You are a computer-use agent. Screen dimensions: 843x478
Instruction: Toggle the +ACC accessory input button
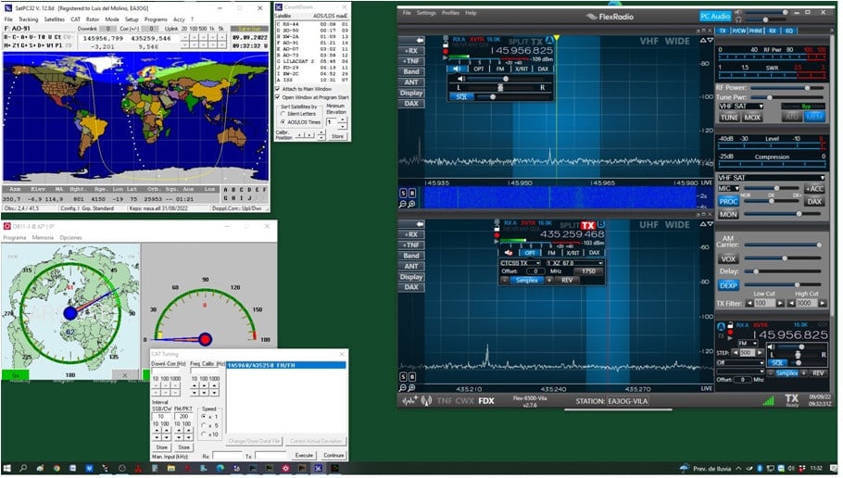pos(814,189)
